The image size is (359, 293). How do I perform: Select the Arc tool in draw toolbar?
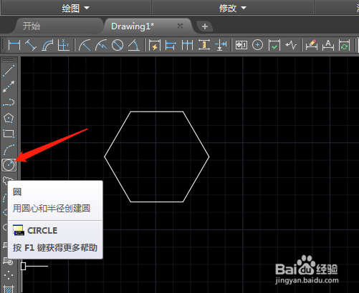pyautogui.click(x=9, y=149)
